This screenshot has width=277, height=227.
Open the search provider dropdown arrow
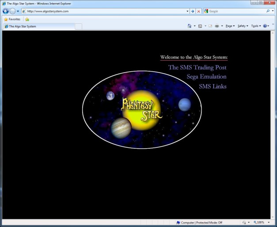pyautogui.click(x=273, y=11)
